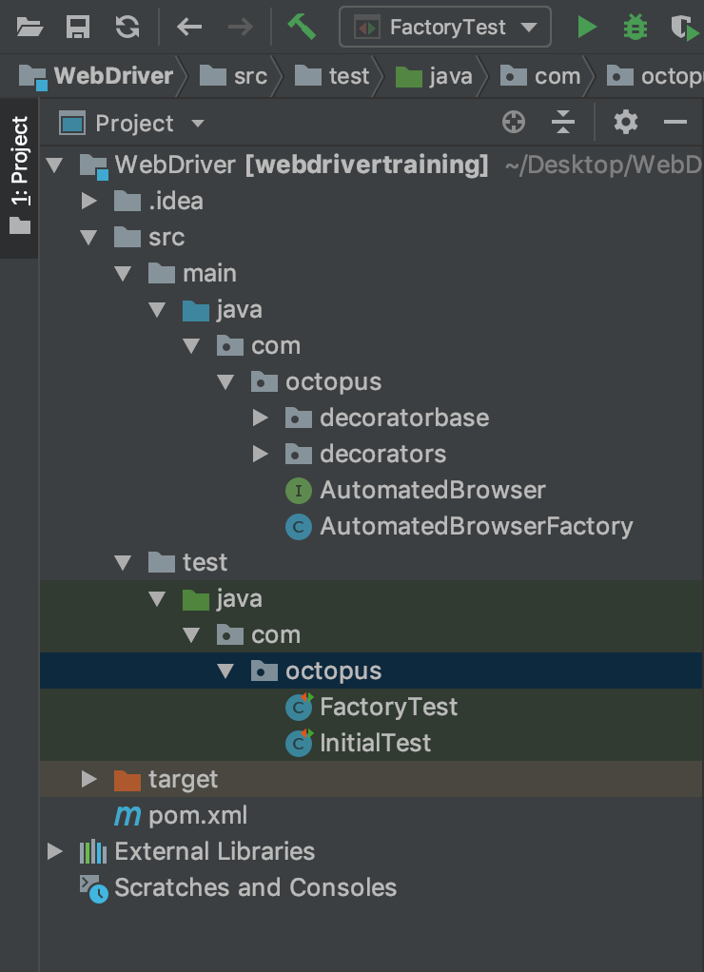Viewport: 704px width, 972px height.
Task: Click the Collapse All icon in Project panel
Action: (x=563, y=123)
